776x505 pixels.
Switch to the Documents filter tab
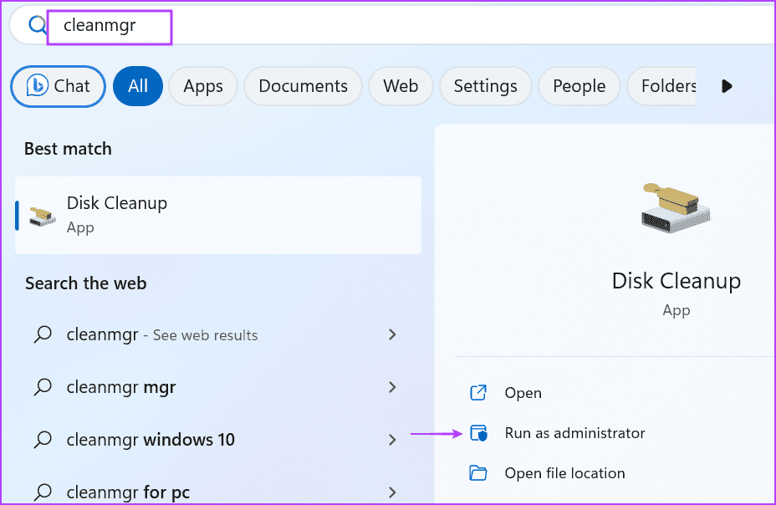pos(303,86)
